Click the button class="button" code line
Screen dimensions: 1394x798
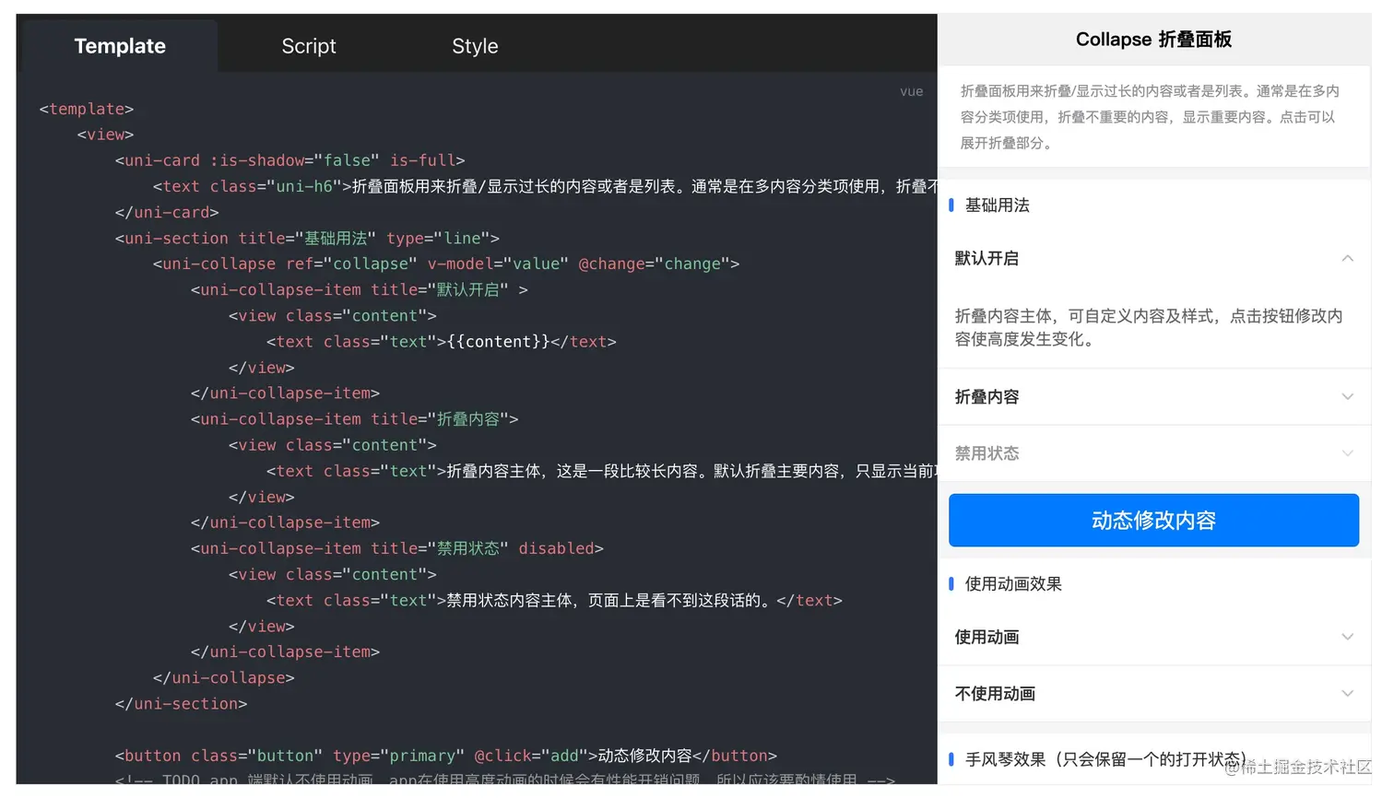(x=446, y=756)
